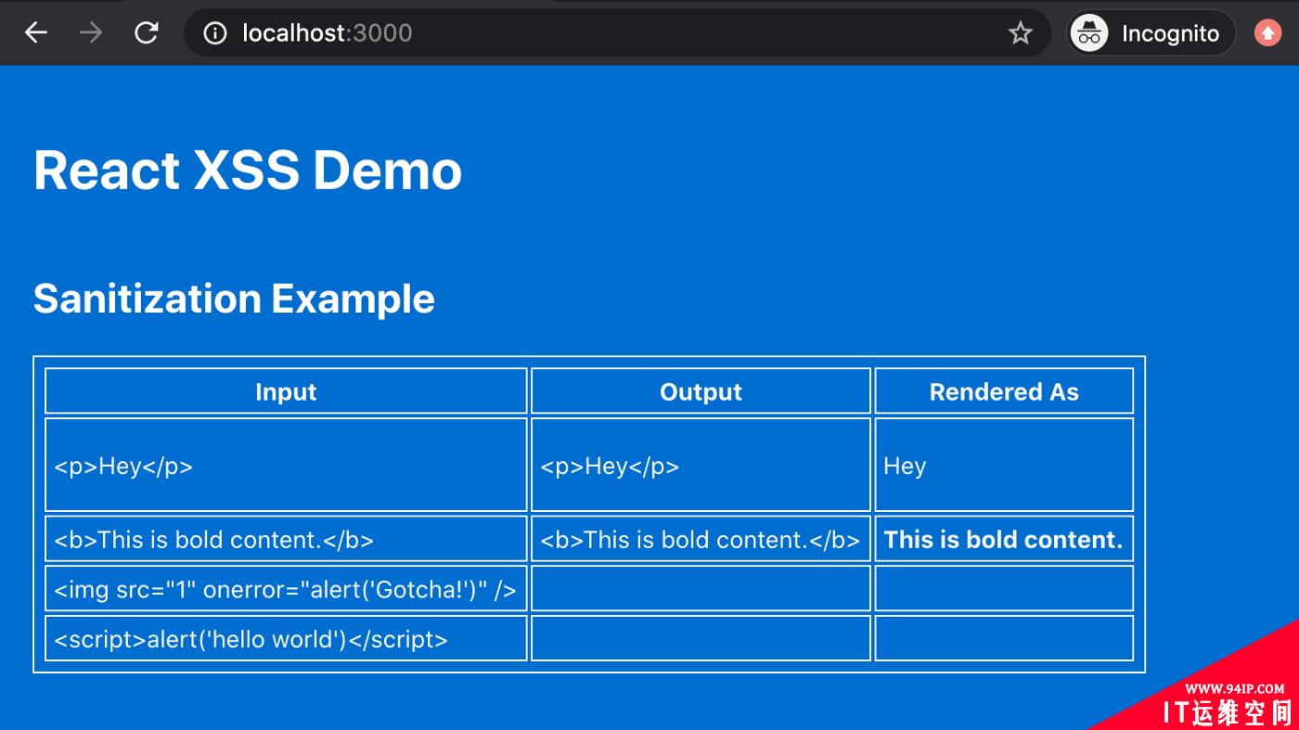Open the Incognito profile button
The width and height of the screenshot is (1299, 730).
pyautogui.click(x=1151, y=33)
